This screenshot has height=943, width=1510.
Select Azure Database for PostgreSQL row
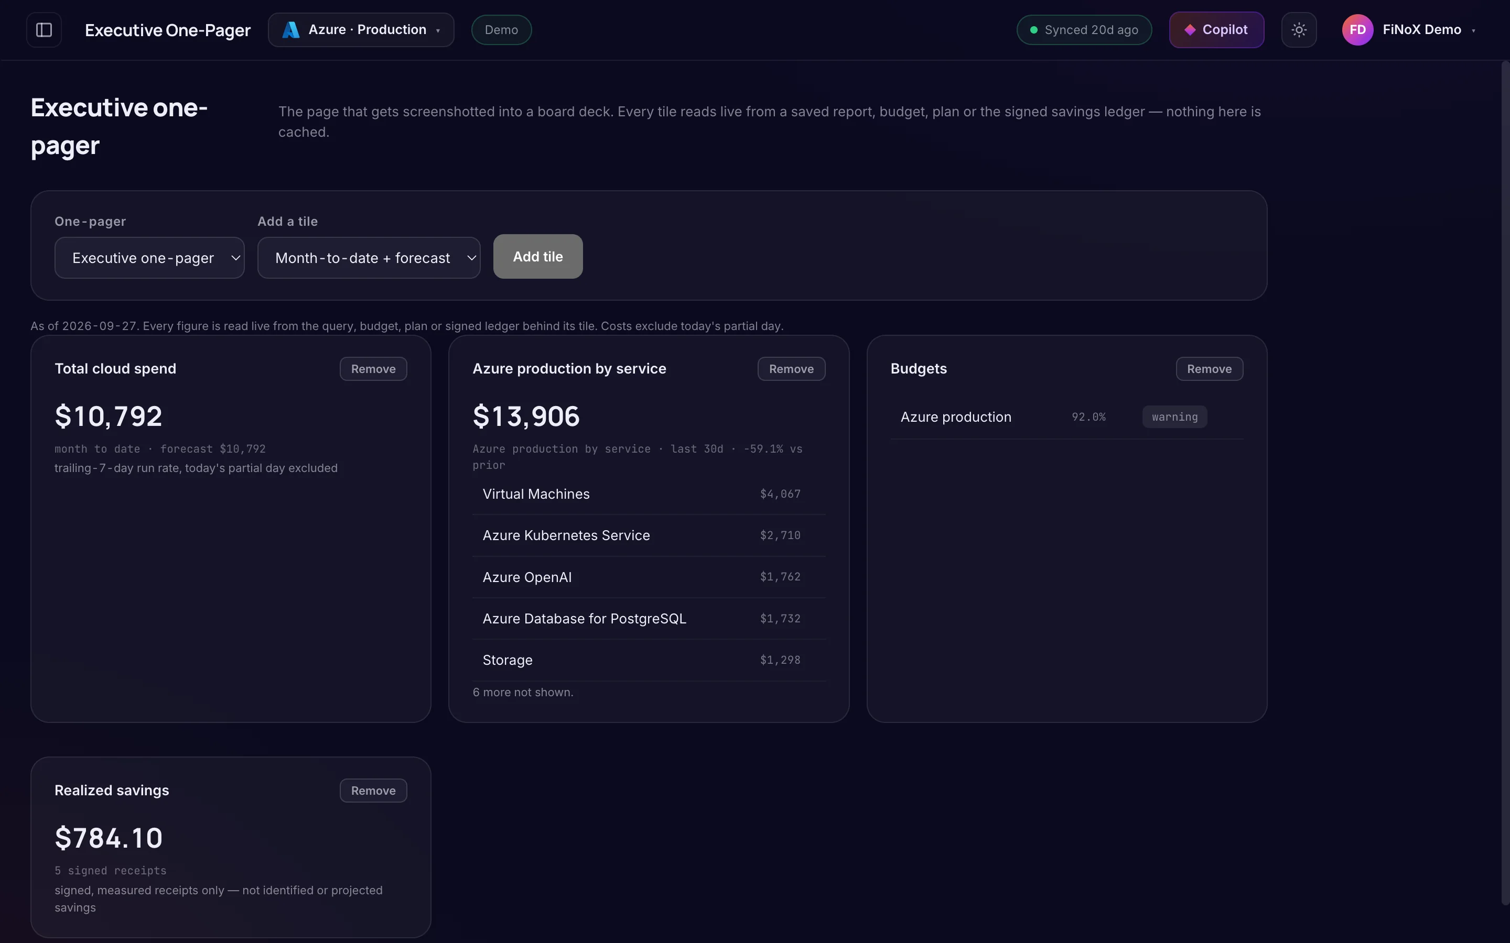pyautogui.click(x=649, y=619)
